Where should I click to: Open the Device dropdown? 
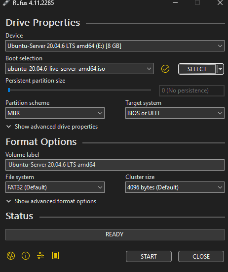[x=115, y=46]
